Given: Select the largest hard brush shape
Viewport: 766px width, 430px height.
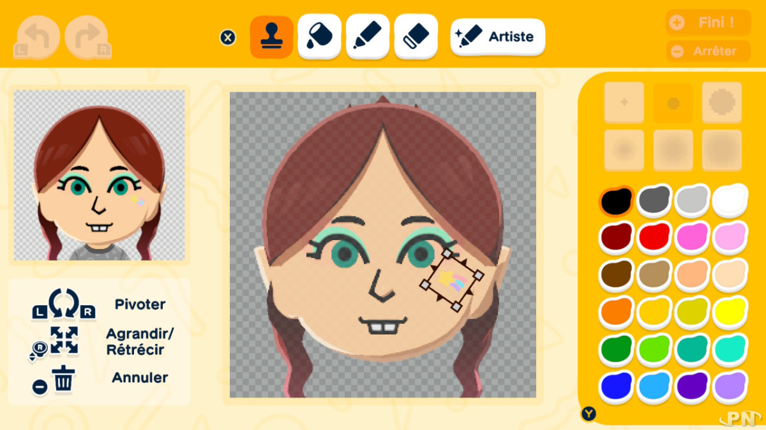Looking at the screenshot, I should [x=722, y=102].
